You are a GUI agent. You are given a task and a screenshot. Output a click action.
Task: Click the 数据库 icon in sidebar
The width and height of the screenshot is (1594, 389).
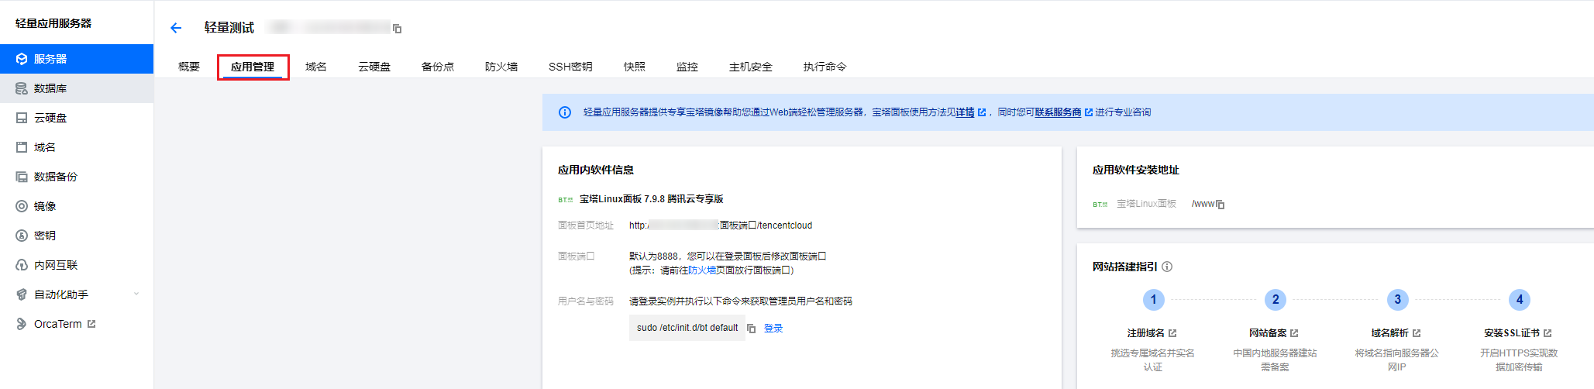click(x=22, y=88)
